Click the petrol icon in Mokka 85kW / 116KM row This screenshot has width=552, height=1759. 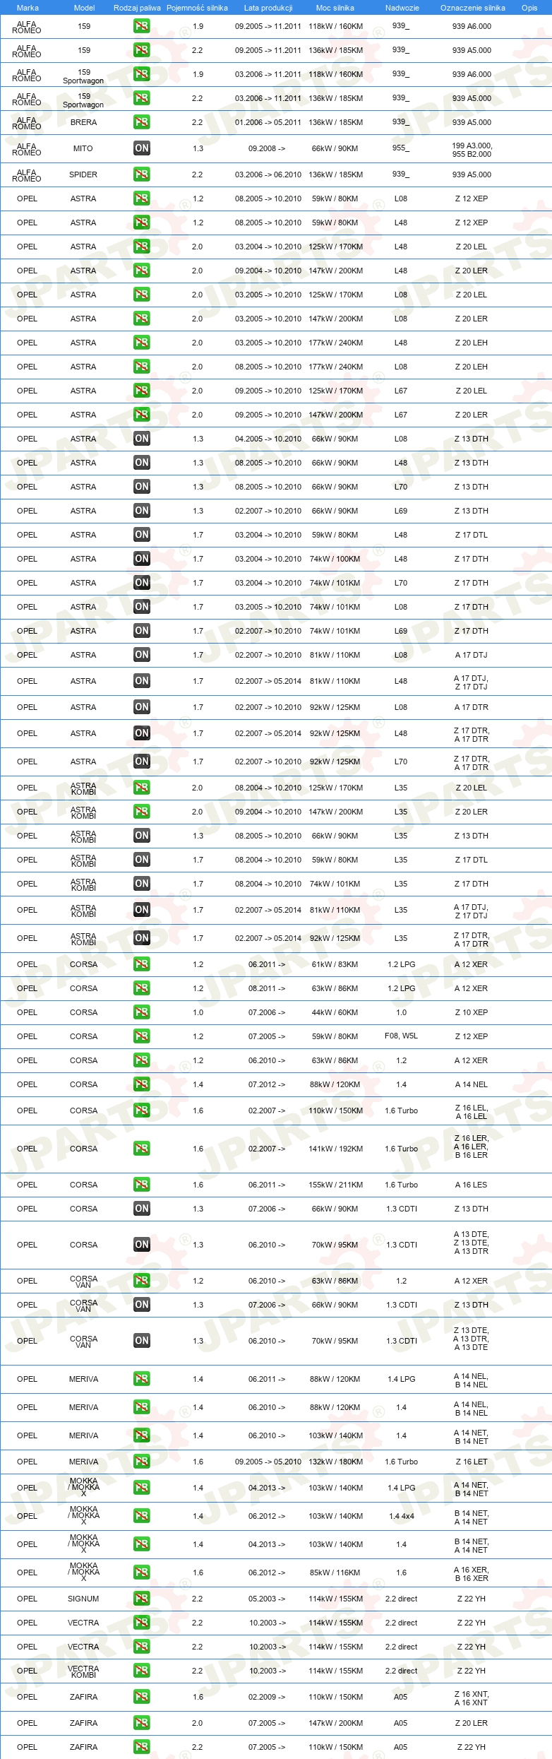(142, 1573)
